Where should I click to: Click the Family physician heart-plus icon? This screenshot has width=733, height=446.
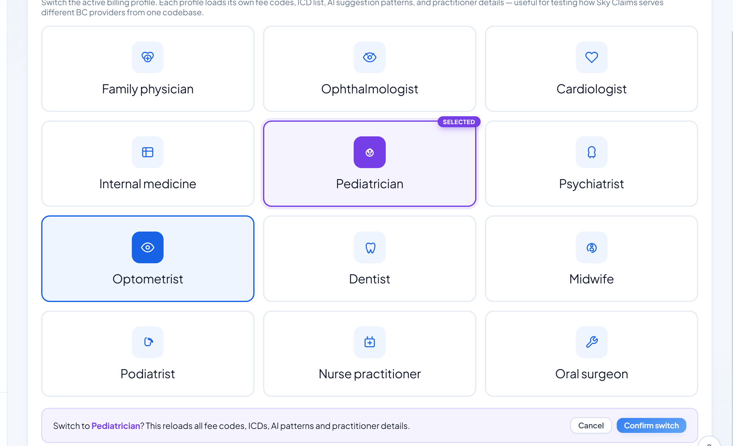tap(148, 57)
